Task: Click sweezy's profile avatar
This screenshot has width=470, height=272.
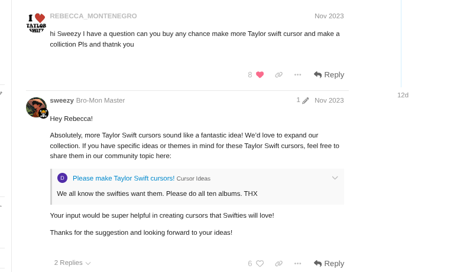Action: [35, 107]
